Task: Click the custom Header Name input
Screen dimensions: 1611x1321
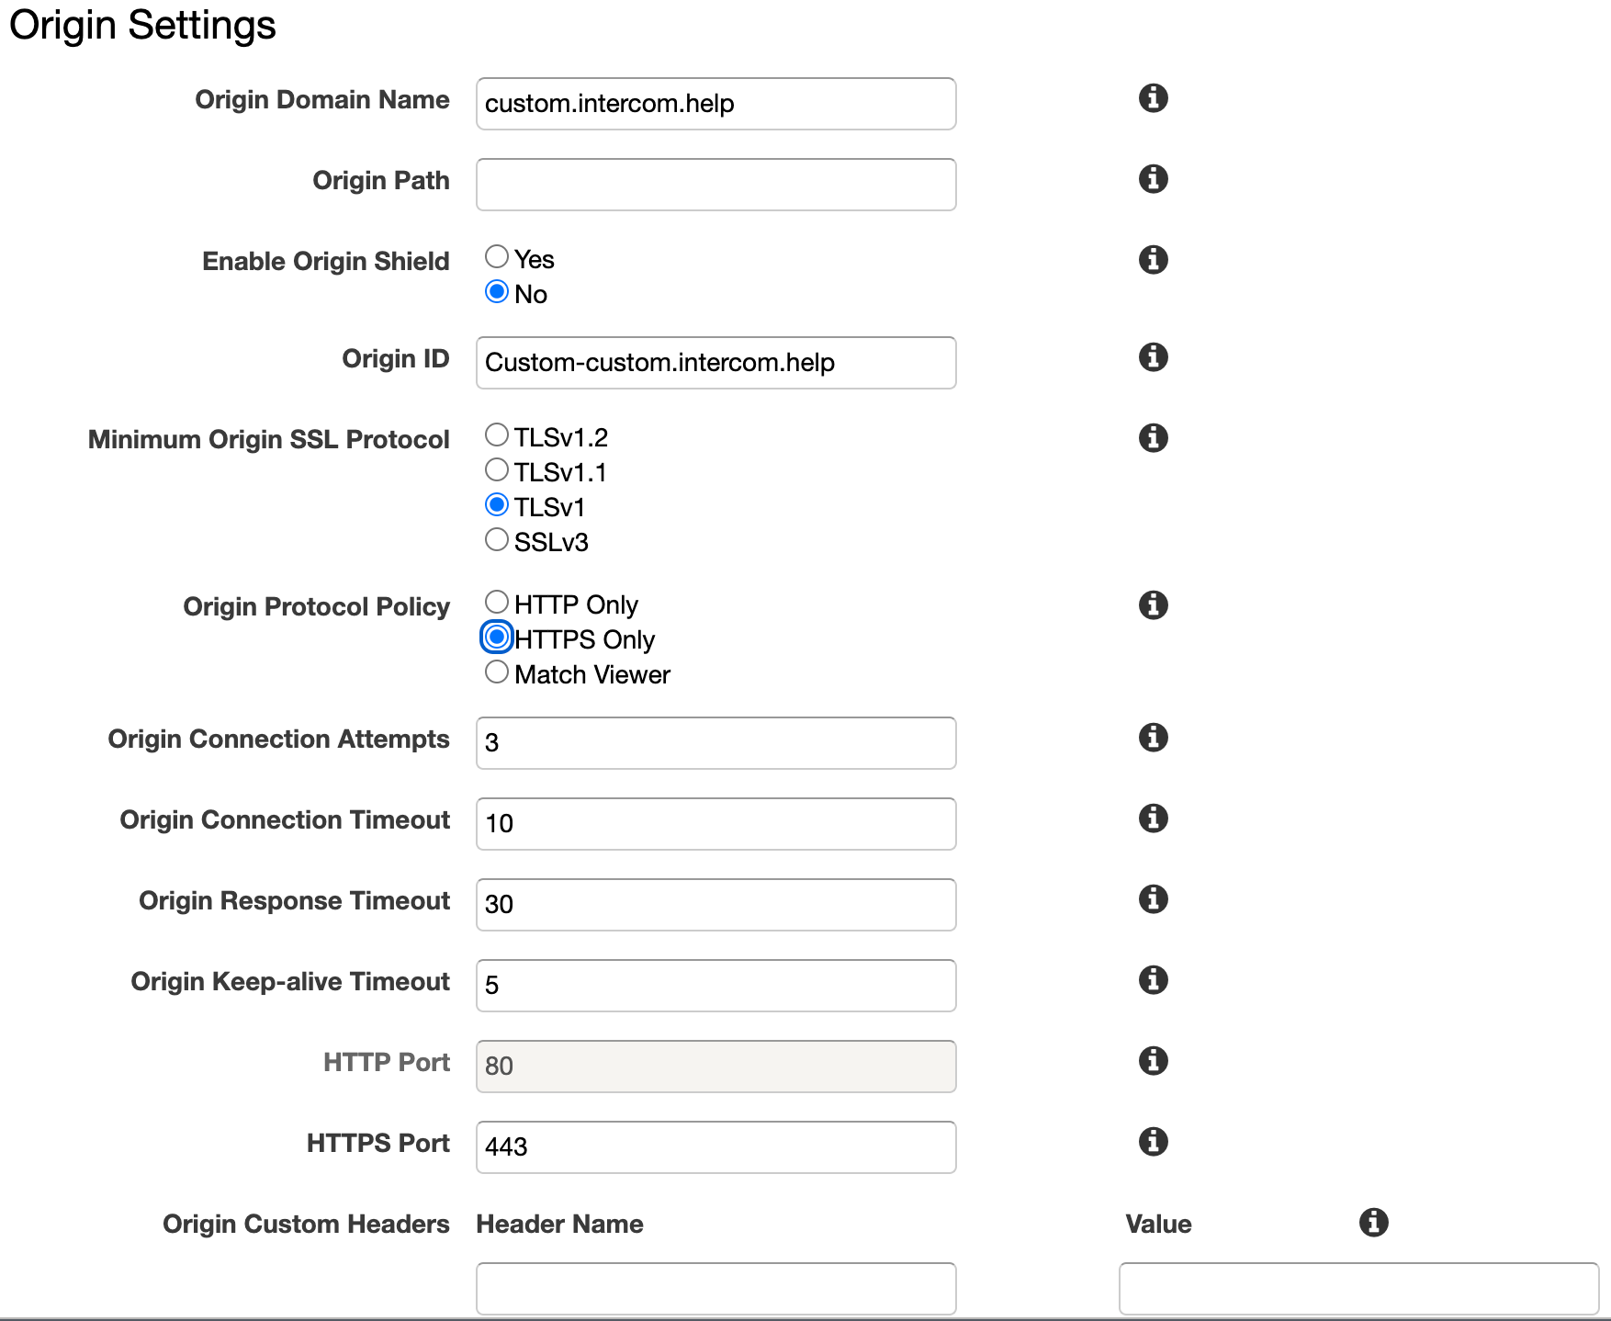Action: click(x=715, y=1289)
